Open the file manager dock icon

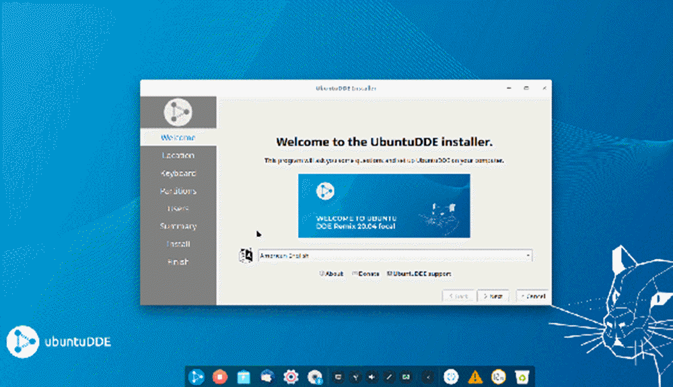244,377
